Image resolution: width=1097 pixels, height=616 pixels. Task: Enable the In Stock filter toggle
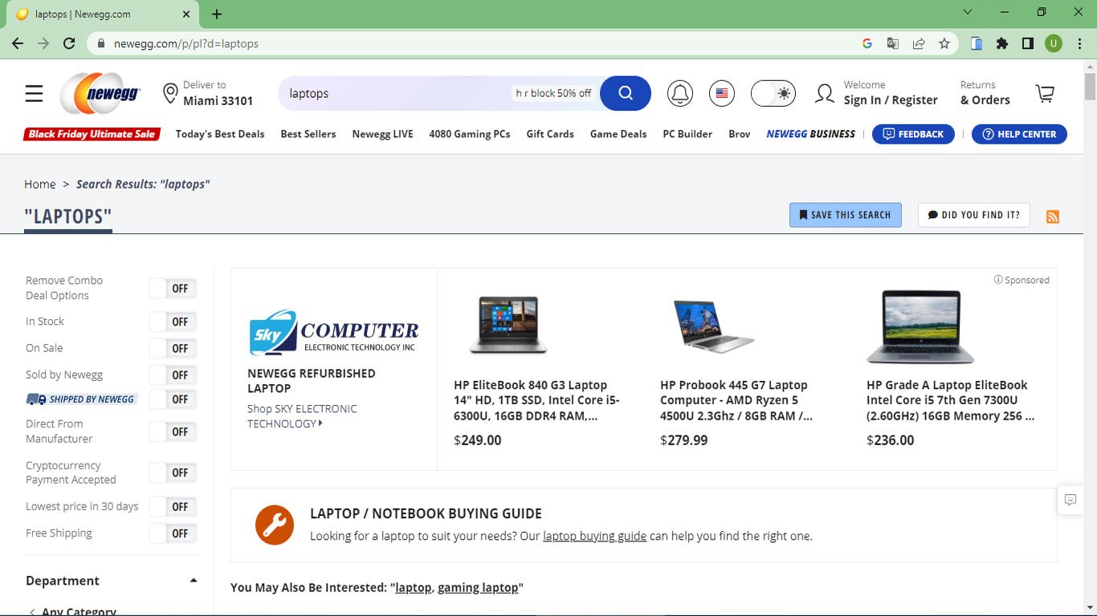(173, 322)
